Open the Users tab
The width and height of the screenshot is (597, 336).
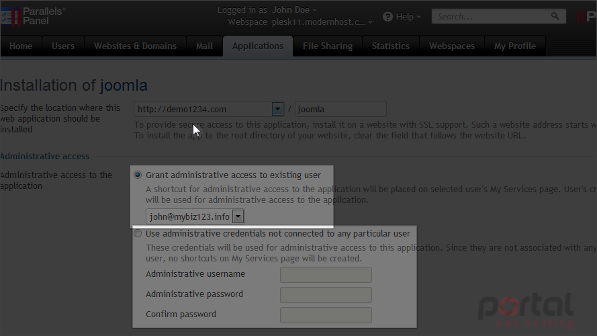click(x=63, y=46)
